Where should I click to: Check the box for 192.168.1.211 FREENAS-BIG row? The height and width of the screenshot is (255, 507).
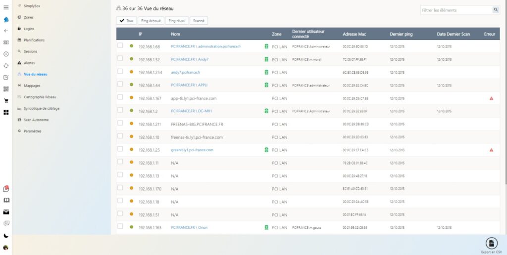pos(120,124)
